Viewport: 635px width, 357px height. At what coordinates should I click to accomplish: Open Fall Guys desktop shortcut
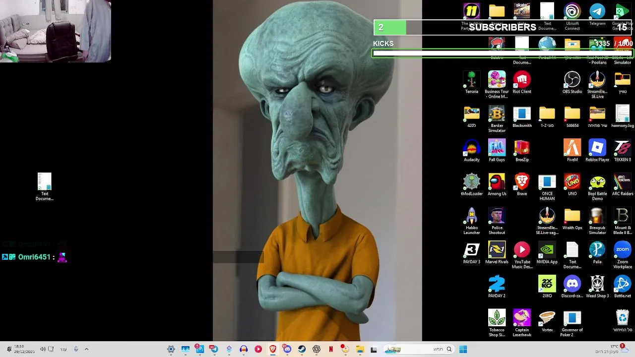[497, 151]
